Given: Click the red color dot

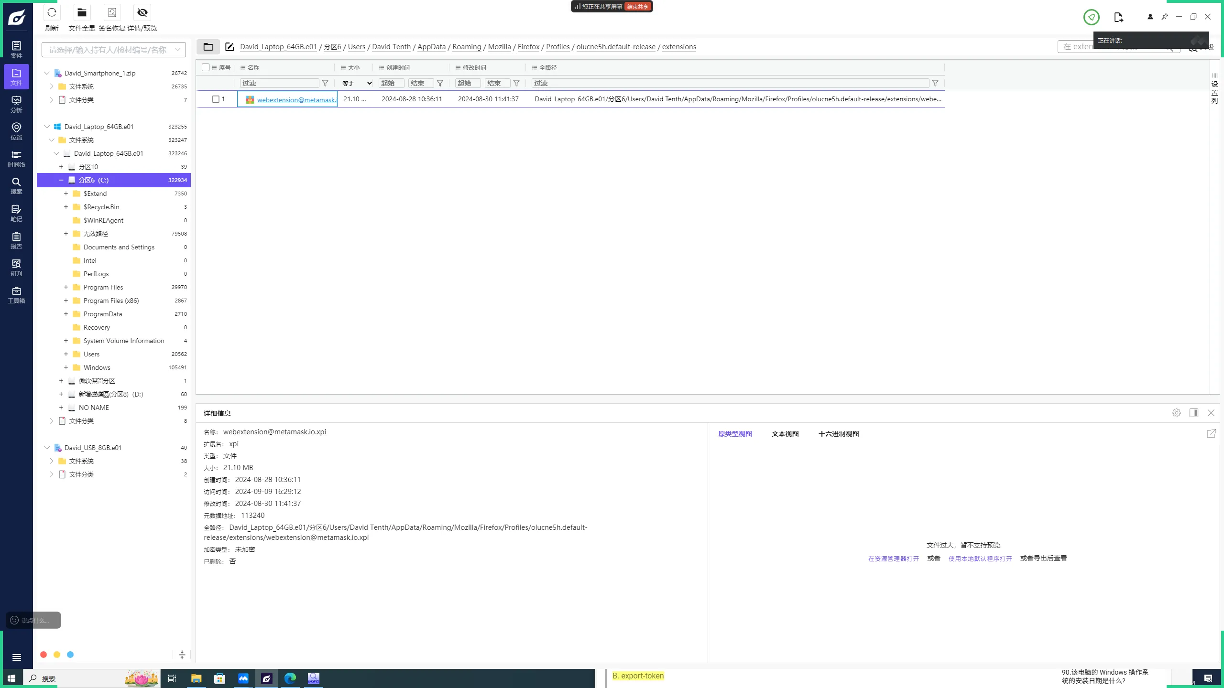Looking at the screenshot, I should coord(44,655).
